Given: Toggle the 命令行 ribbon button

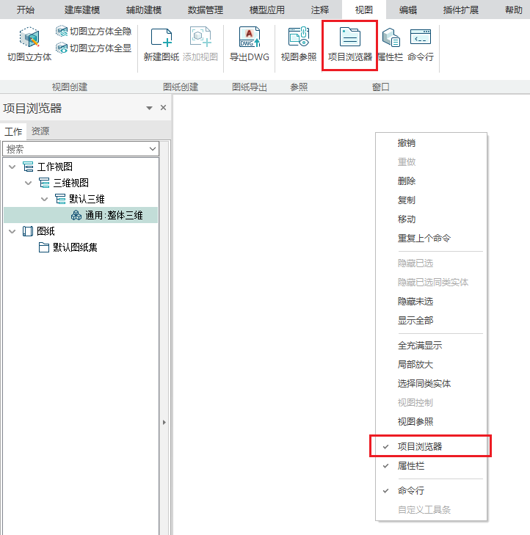Looking at the screenshot, I should point(421,44).
